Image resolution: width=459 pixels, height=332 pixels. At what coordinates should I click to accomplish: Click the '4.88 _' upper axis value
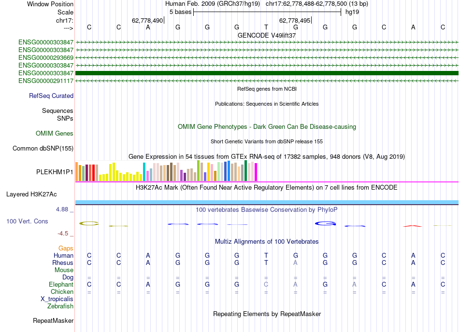click(65, 209)
